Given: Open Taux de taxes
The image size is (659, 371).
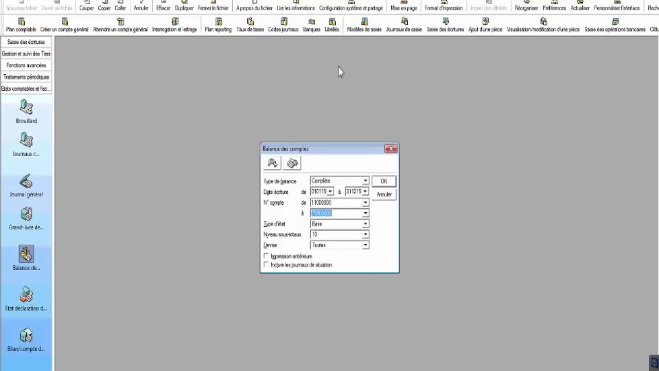Looking at the screenshot, I should [250, 25].
